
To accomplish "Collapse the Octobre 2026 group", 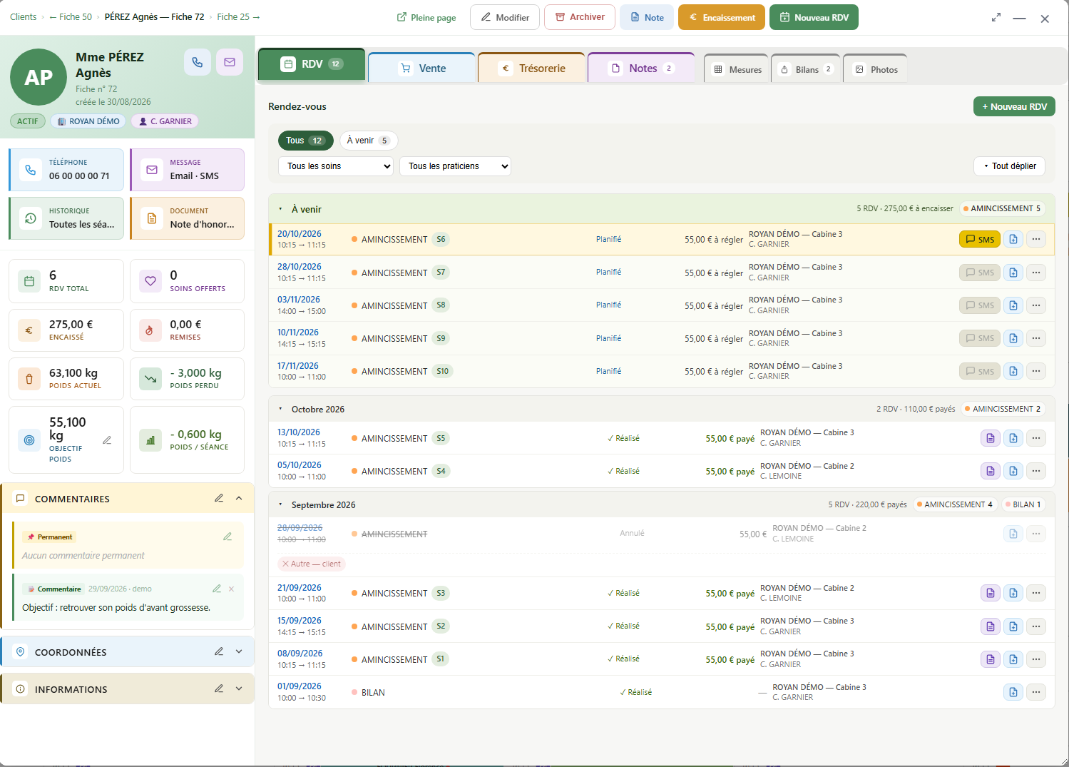I will [280, 410].
